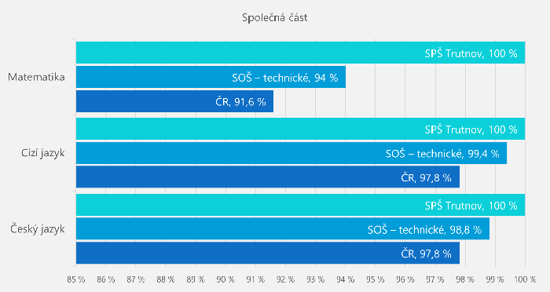Screen dimensions: 550x292
Task: Select Cizí jazyk ČR 97,8 % bar
Action: pyautogui.click(x=268, y=177)
